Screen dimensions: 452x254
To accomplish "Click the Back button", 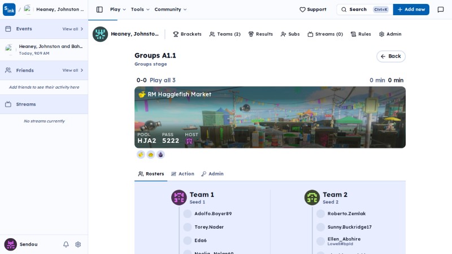I will click(x=390, y=56).
